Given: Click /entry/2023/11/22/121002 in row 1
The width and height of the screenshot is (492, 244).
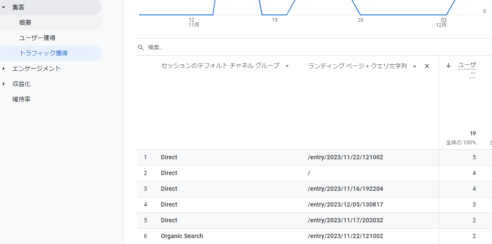Looking at the screenshot, I should pyautogui.click(x=346, y=157).
